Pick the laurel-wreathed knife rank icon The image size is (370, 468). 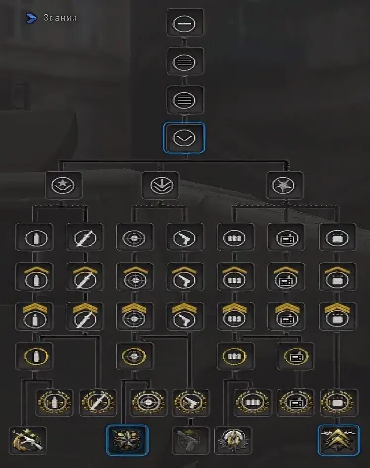(98, 403)
